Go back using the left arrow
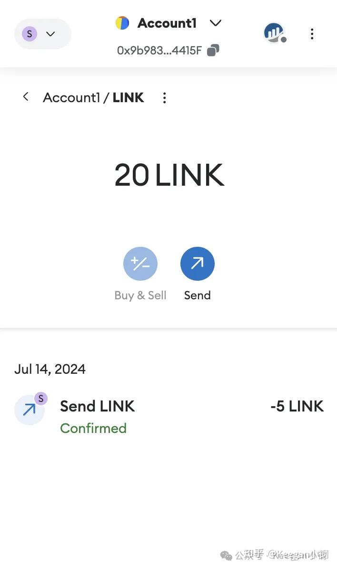337x569 pixels. [x=26, y=97]
